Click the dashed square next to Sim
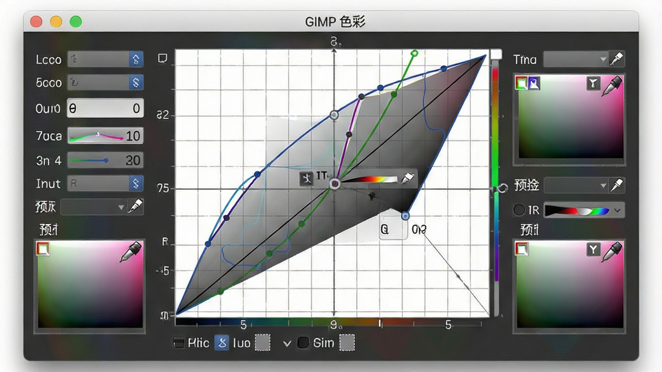 click(347, 342)
